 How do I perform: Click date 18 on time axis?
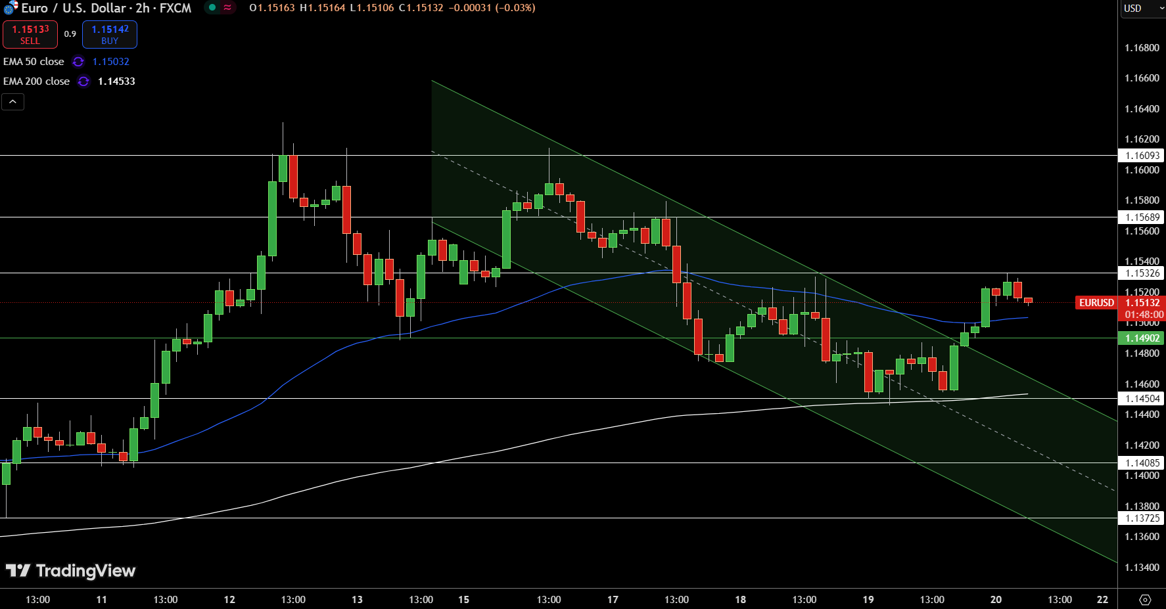point(740,600)
